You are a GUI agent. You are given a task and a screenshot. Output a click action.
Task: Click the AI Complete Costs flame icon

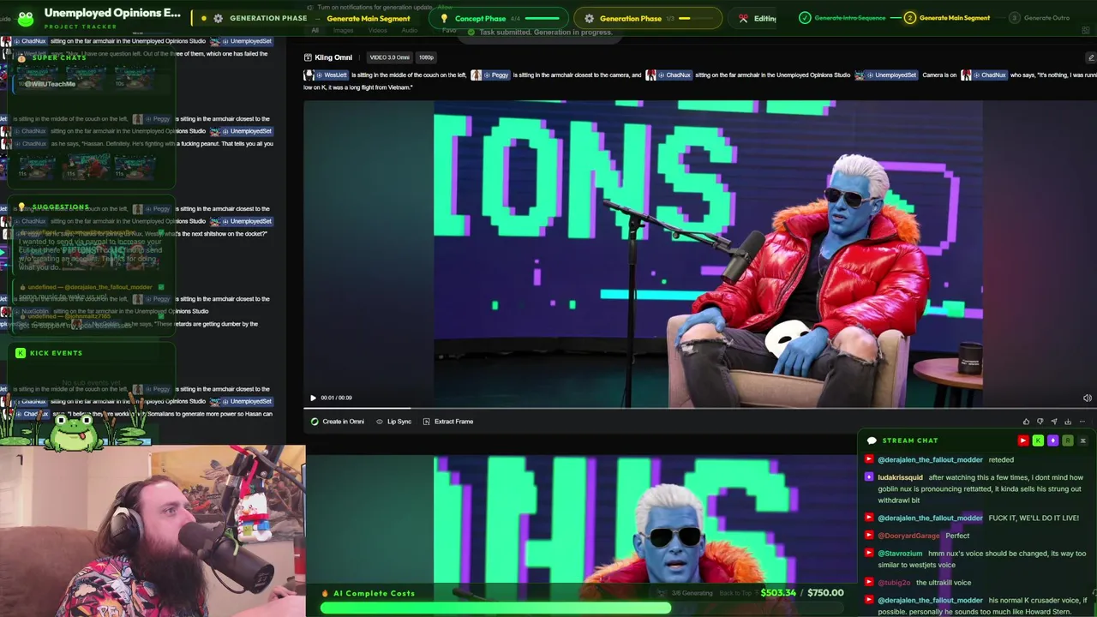pos(325,593)
